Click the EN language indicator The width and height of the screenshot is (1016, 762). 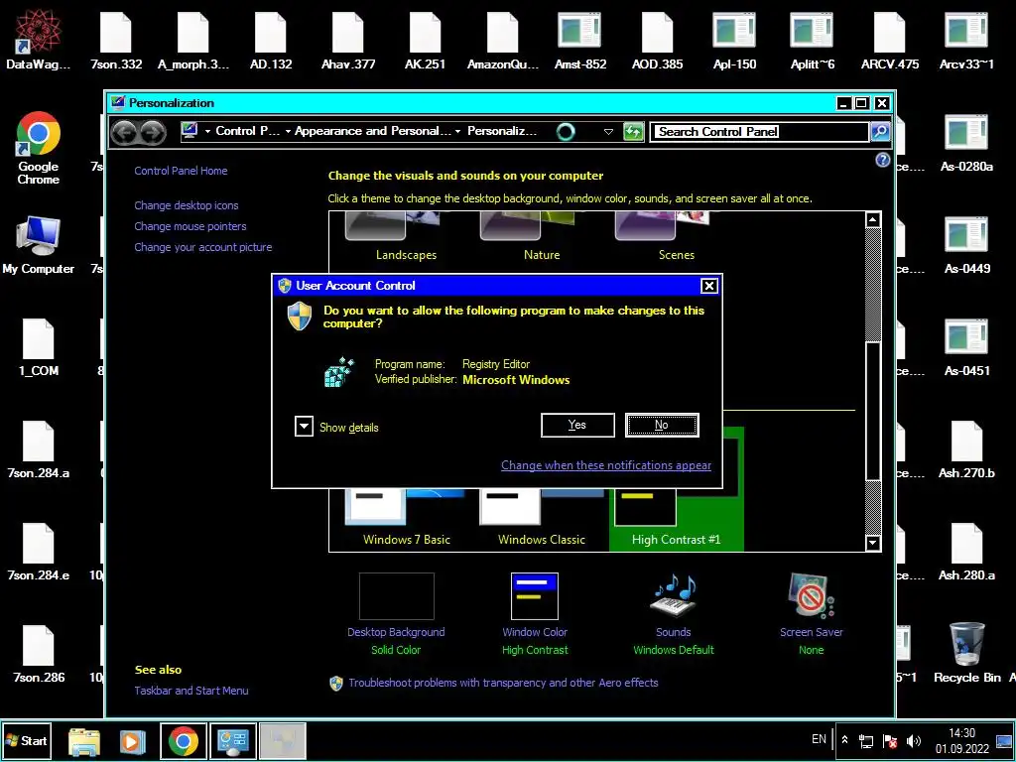tap(819, 738)
